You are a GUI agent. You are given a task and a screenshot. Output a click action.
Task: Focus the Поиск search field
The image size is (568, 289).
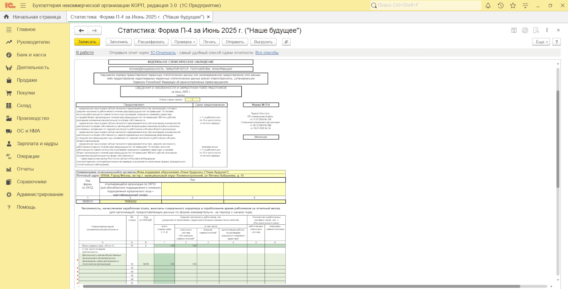(425, 5)
